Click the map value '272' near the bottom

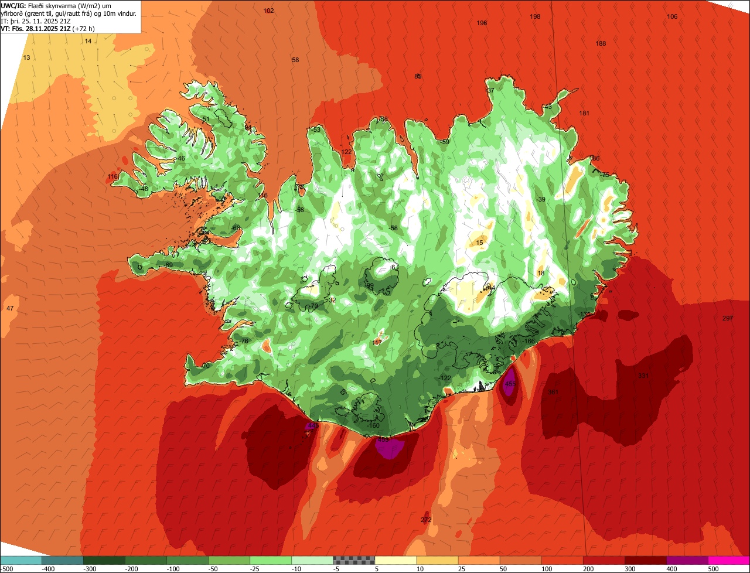[426, 520]
